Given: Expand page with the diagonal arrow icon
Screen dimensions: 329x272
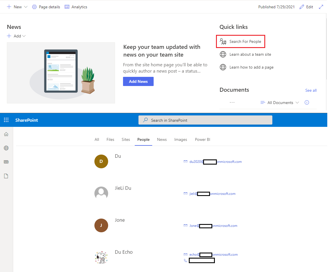Looking at the screenshot, I should 321,7.
